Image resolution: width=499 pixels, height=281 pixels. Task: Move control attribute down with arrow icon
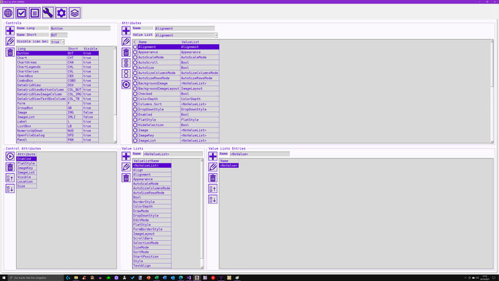pyautogui.click(x=9, y=189)
